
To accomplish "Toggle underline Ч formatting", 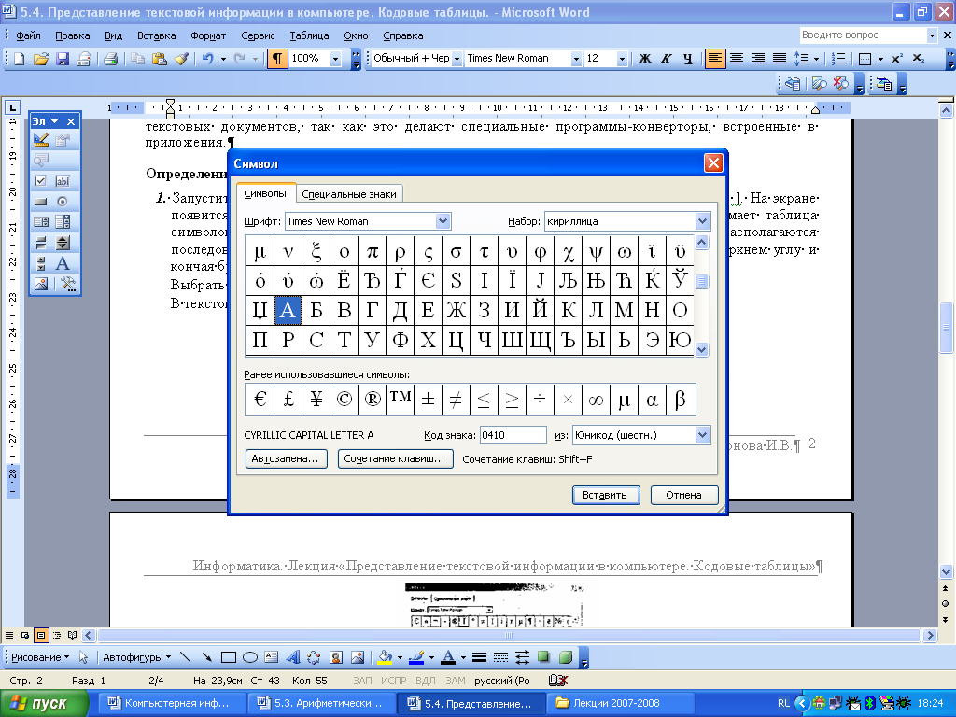I will pos(688,59).
